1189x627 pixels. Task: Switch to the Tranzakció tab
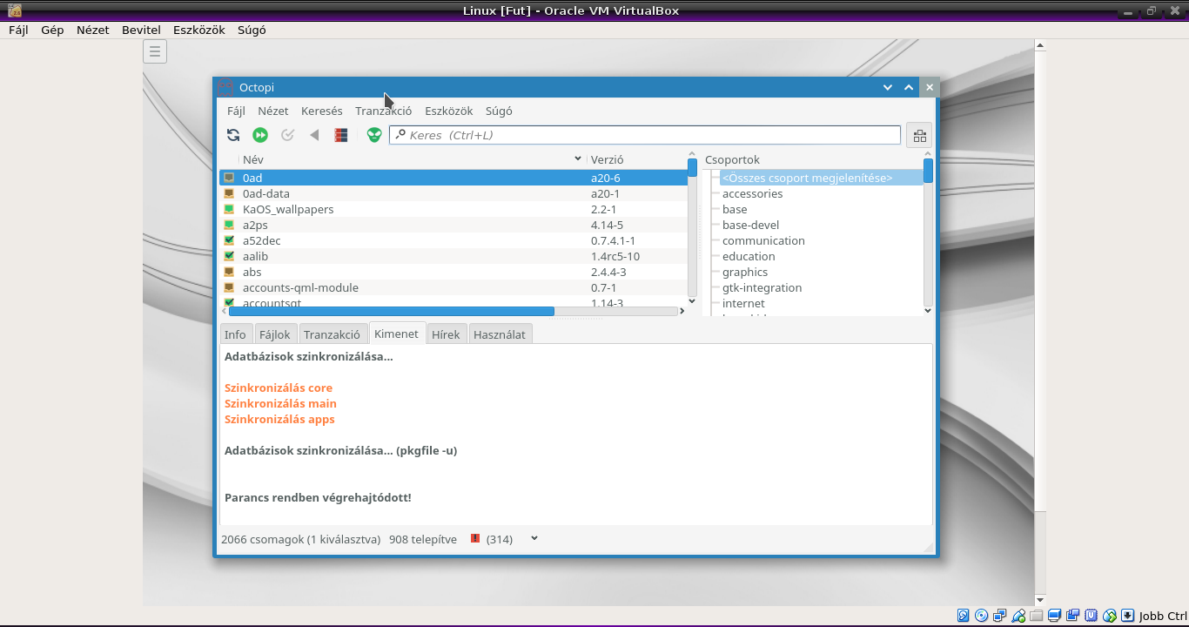[332, 334]
